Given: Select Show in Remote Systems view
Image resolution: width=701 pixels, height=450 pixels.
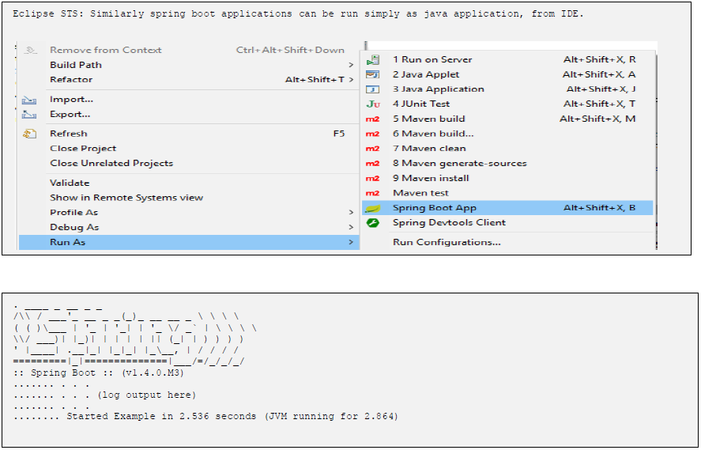Looking at the screenshot, I should tap(126, 198).
